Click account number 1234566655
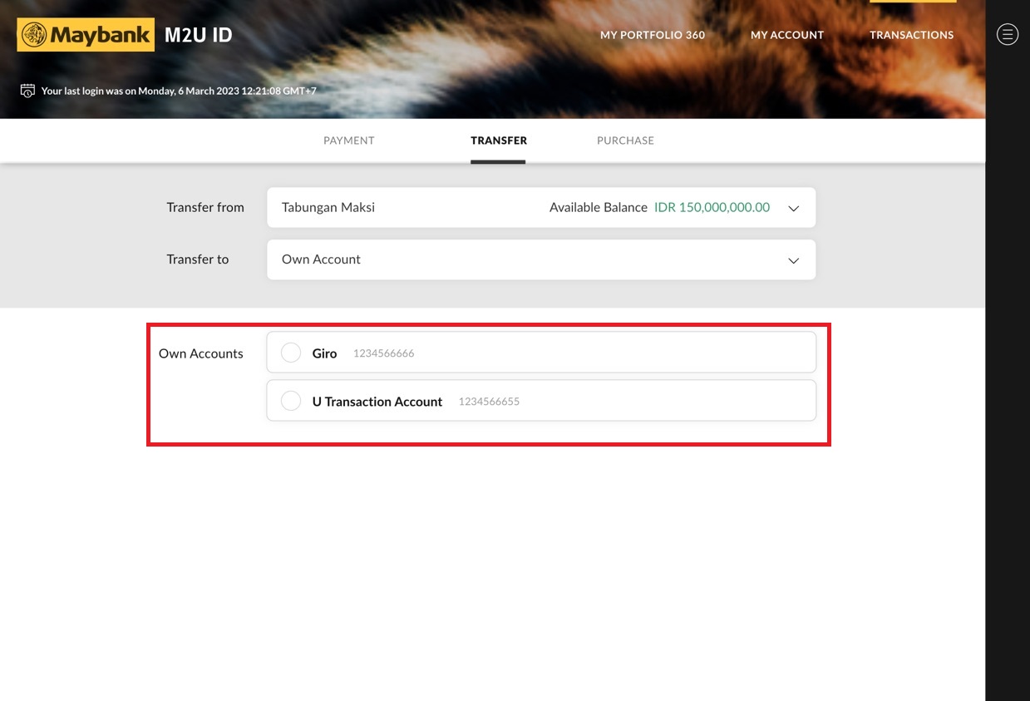The height and width of the screenshot is (701, 1030). pos(489,402)
